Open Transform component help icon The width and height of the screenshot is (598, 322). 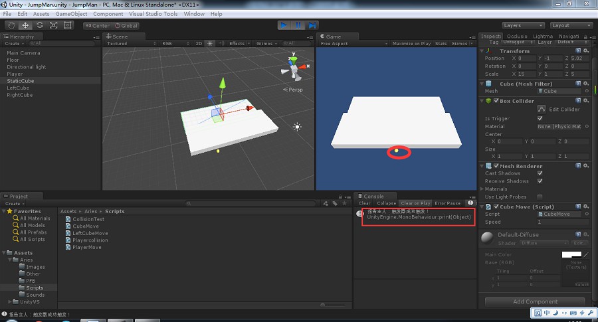(x=578, y=50)
